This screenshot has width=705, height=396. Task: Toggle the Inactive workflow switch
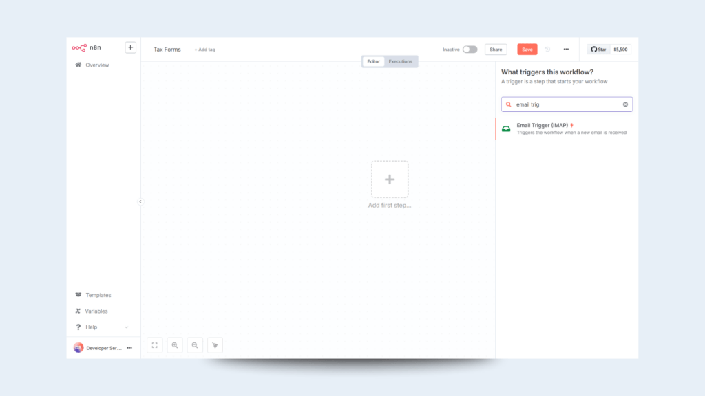pyautogui.click(x=470, y=49)
